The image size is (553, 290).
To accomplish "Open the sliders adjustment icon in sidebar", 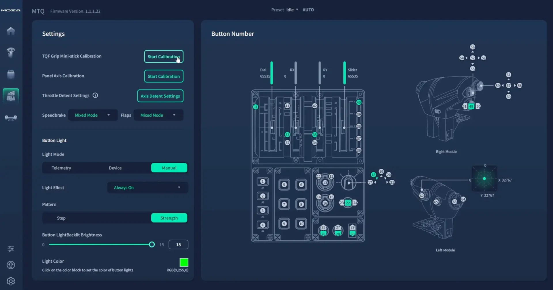I will coord(11,249).
